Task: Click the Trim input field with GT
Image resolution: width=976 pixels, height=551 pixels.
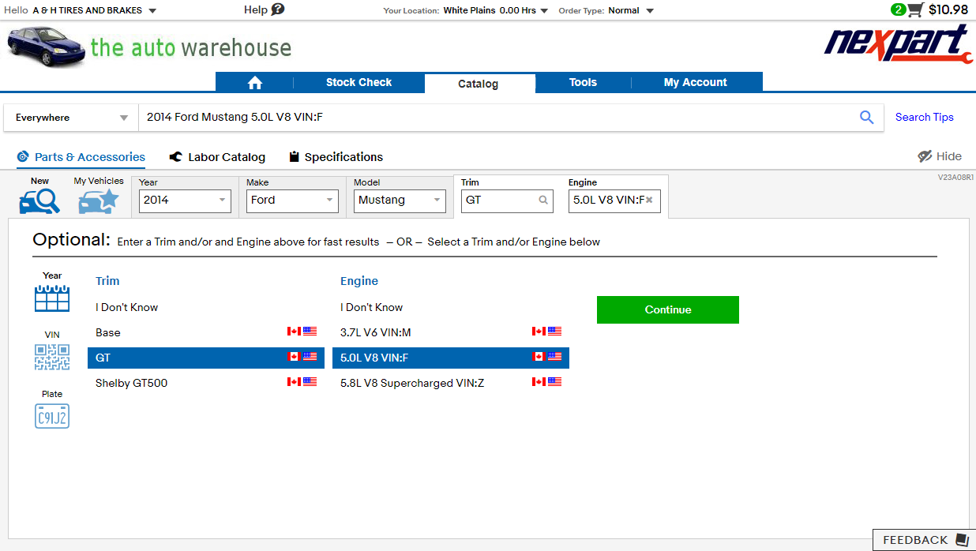Action: [x=506, y=201]
